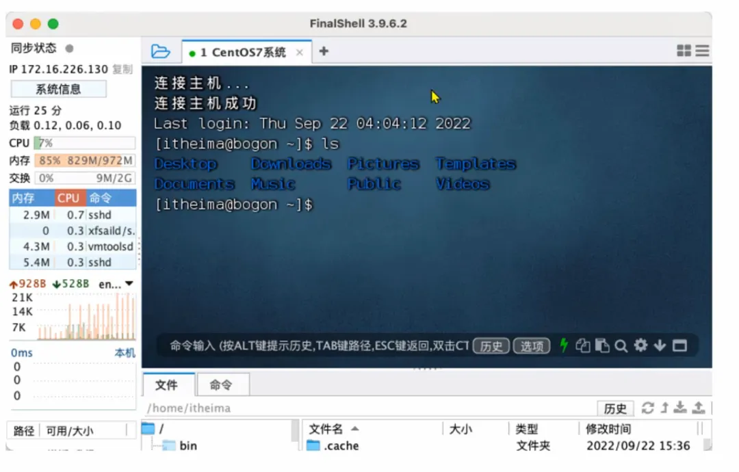Open the connection manager folder icon
The image size is (739, 472).
[x=161, y=51]
